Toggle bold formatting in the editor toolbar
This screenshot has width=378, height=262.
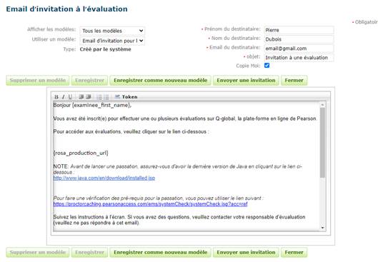[56, 97]
